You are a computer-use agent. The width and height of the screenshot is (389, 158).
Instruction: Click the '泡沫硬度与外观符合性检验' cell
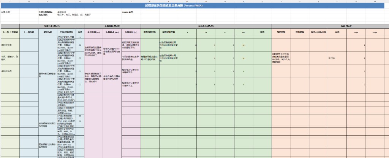(47, 125)
